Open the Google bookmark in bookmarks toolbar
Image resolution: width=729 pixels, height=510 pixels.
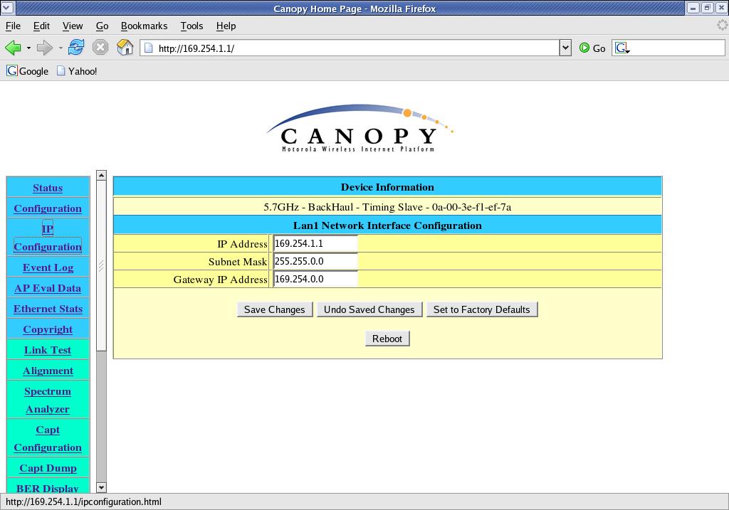[28, 71]
